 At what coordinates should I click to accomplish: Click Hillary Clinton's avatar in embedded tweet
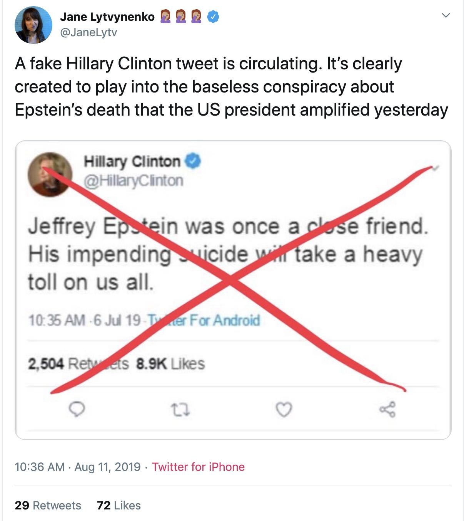(x=50, y=174)
